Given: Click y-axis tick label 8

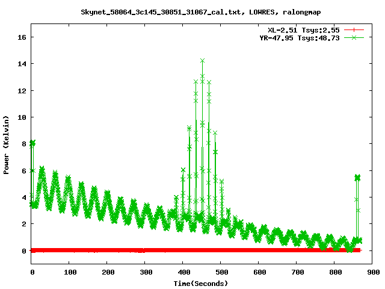Looking at the screenshot, I should (x=24, y=144).
